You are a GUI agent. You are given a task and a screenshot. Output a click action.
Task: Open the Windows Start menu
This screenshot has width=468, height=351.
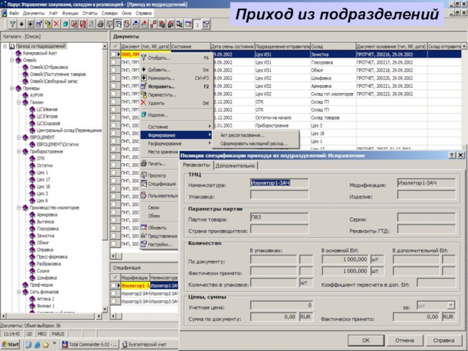tap(10, 344)
